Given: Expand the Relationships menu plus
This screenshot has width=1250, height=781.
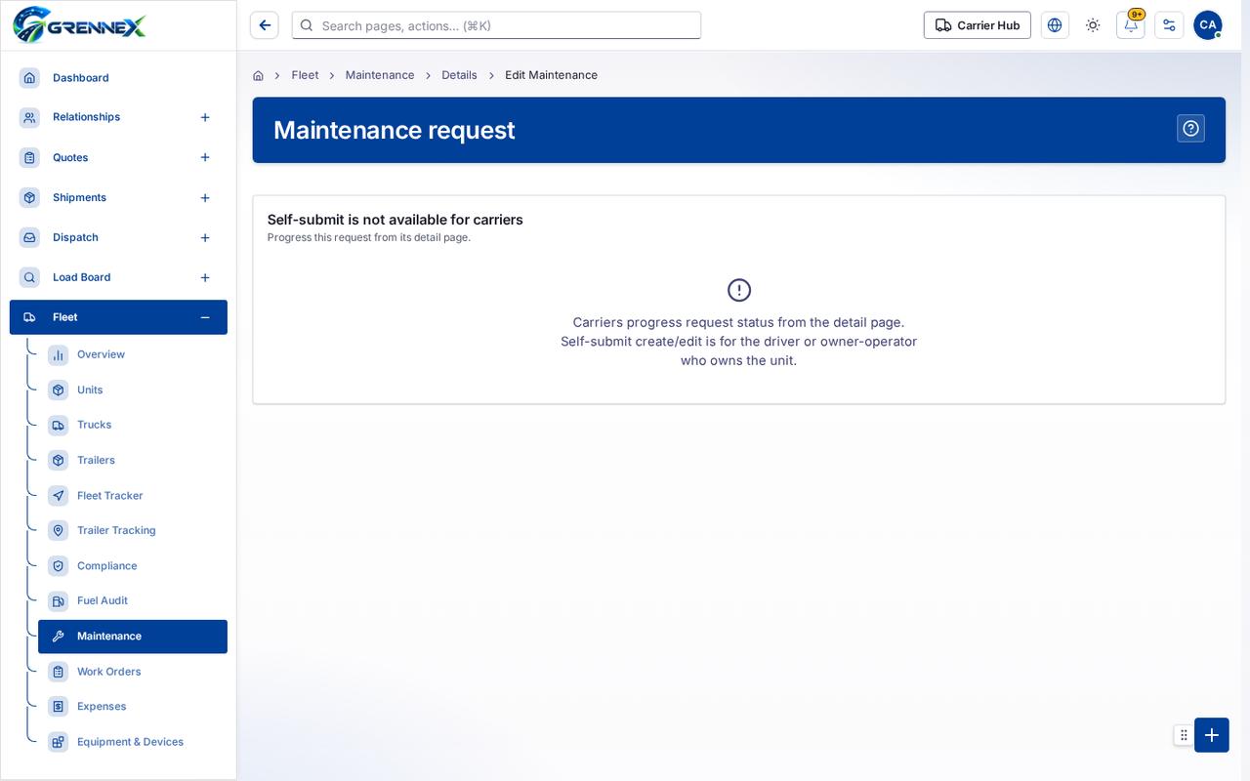Looking at the screenshot, I should pos(205,117).
